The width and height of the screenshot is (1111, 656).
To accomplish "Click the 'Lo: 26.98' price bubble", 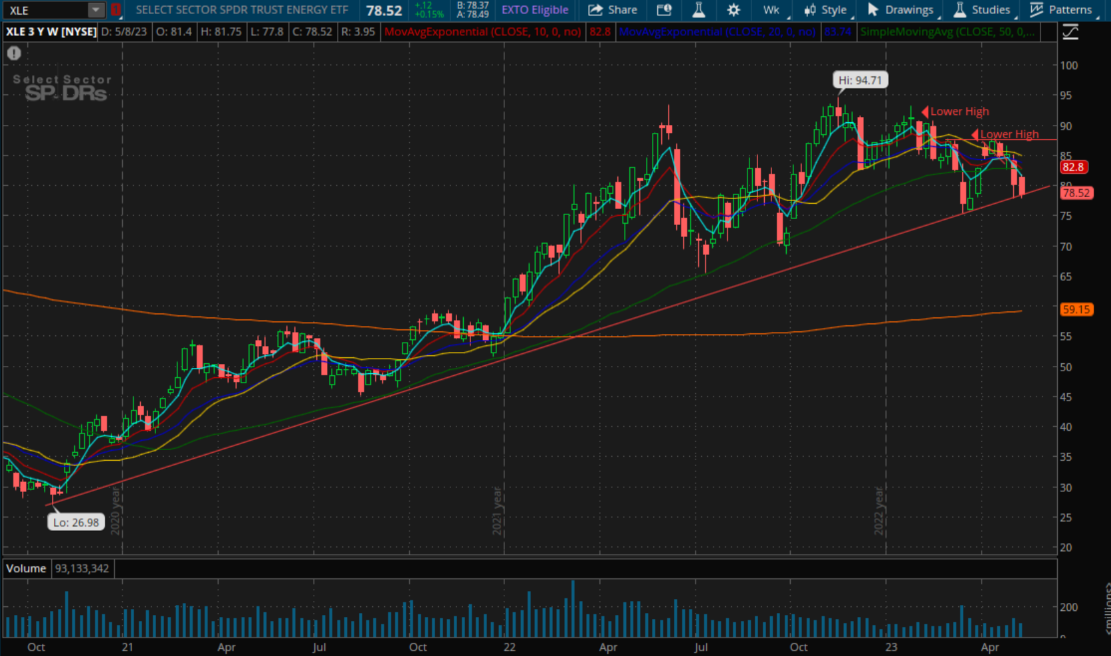I will click(x=76, y=523).
